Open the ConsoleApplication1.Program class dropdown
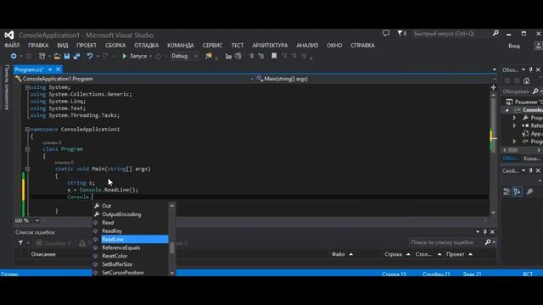543x305 pixels. pyautogui.click(x=134, y=79)
